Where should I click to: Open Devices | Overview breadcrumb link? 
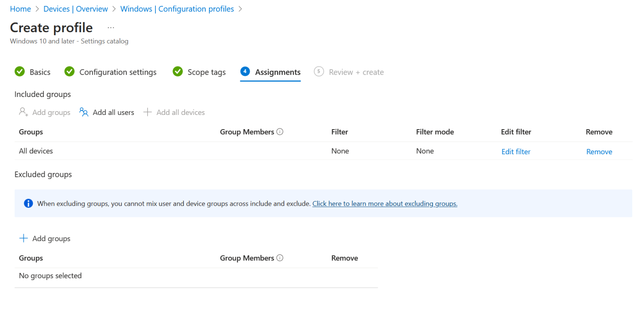(76, 9)
